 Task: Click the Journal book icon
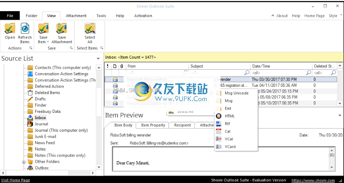tap(30, 124)
